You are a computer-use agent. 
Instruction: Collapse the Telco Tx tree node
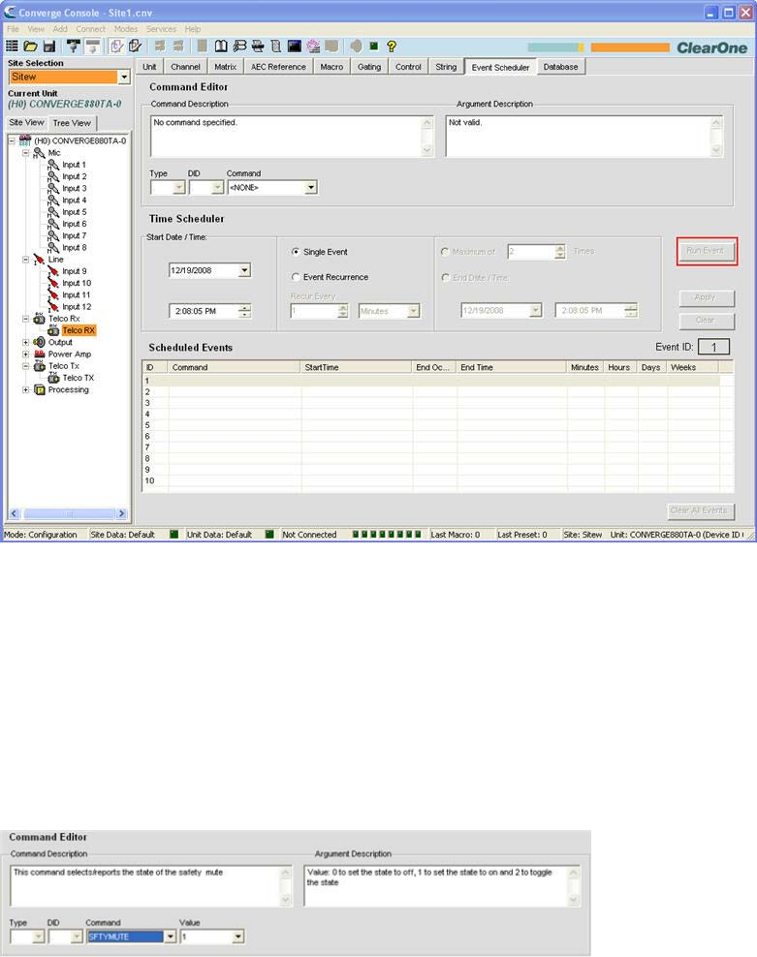pyautogui.click(x=25, y=366)
